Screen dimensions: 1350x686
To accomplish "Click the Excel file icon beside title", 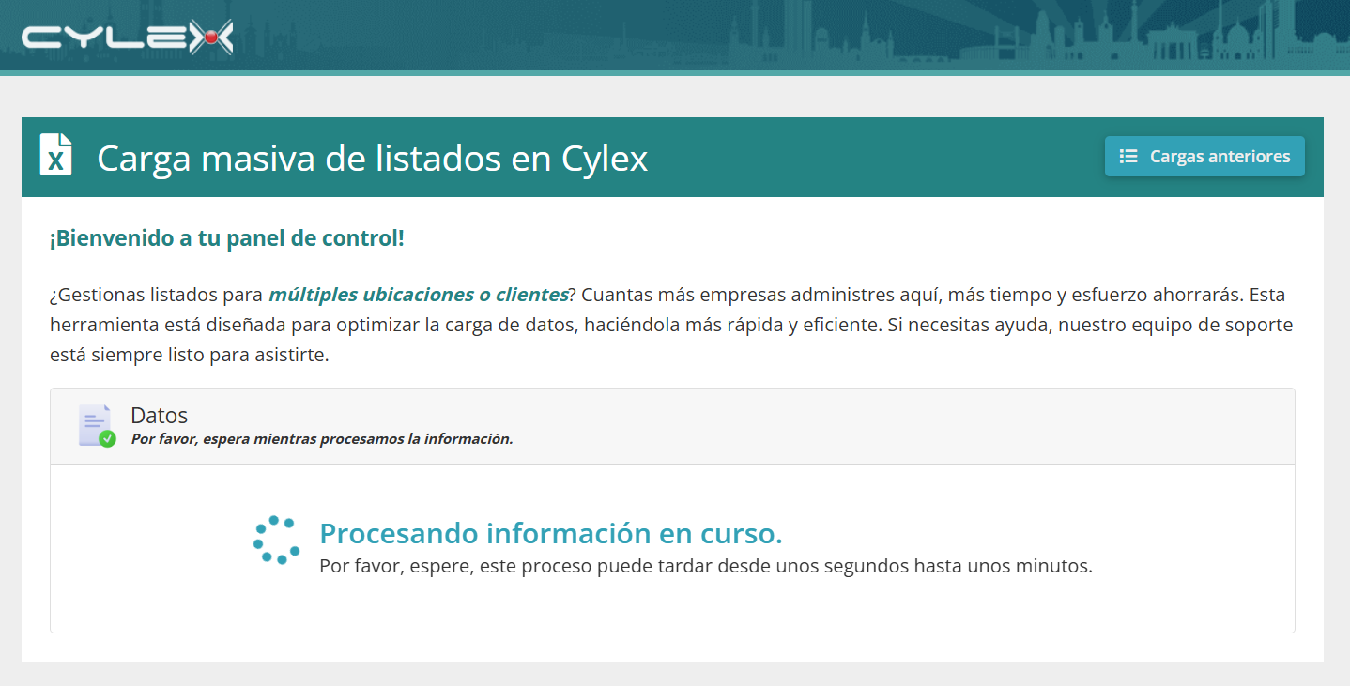I will 56,155.
